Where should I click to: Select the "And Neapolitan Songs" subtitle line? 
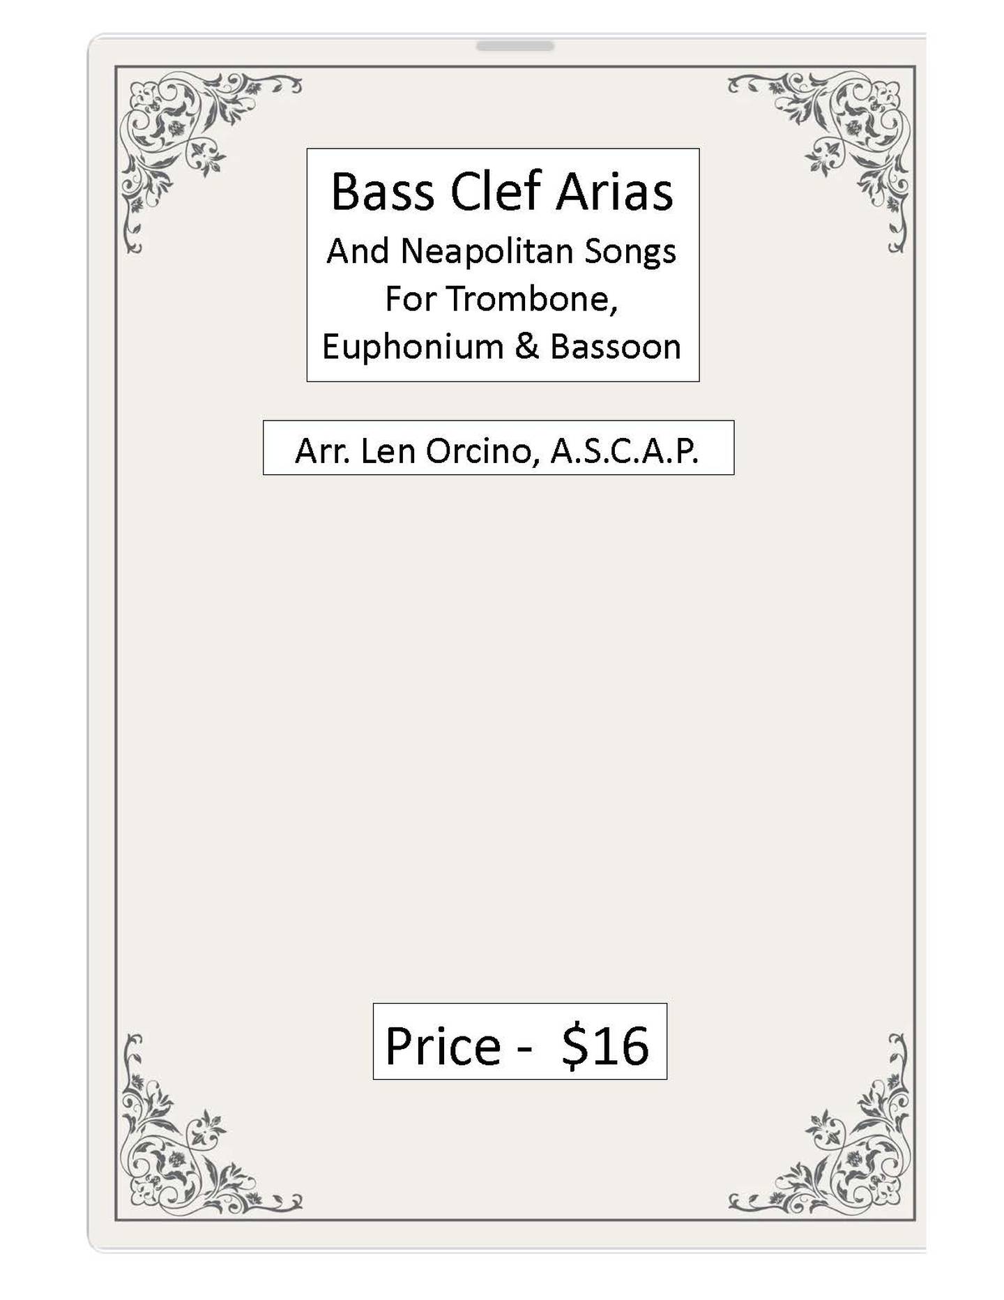coord(501,251)
